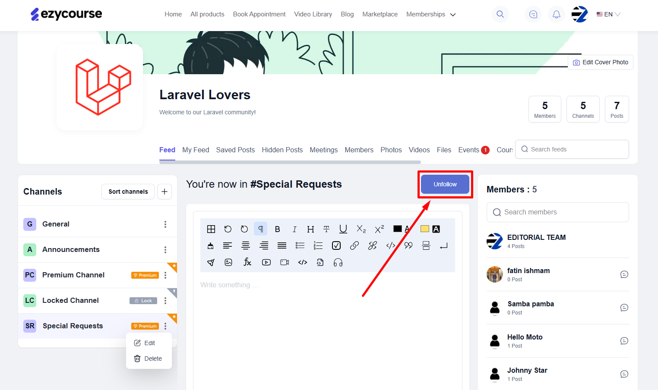This screenshot has width=658, height=390.
Task: Message fatin ishmam via chat icon
Action: [624, 274]
